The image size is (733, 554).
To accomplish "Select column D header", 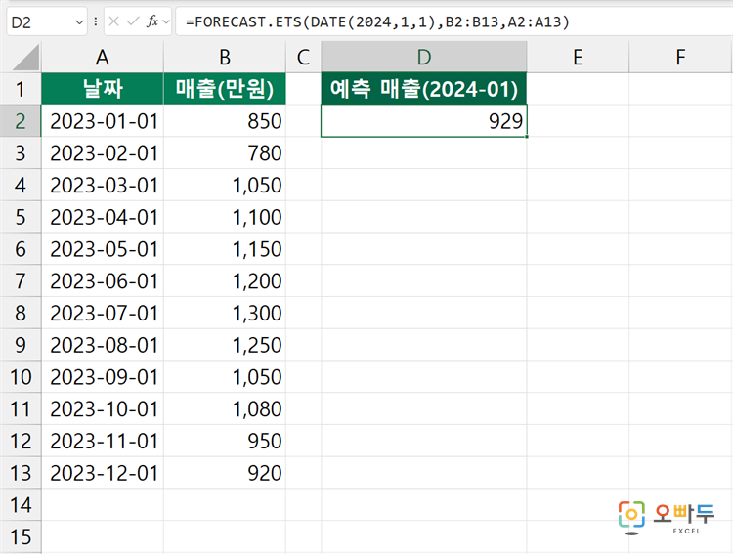I will pos(424,57).
